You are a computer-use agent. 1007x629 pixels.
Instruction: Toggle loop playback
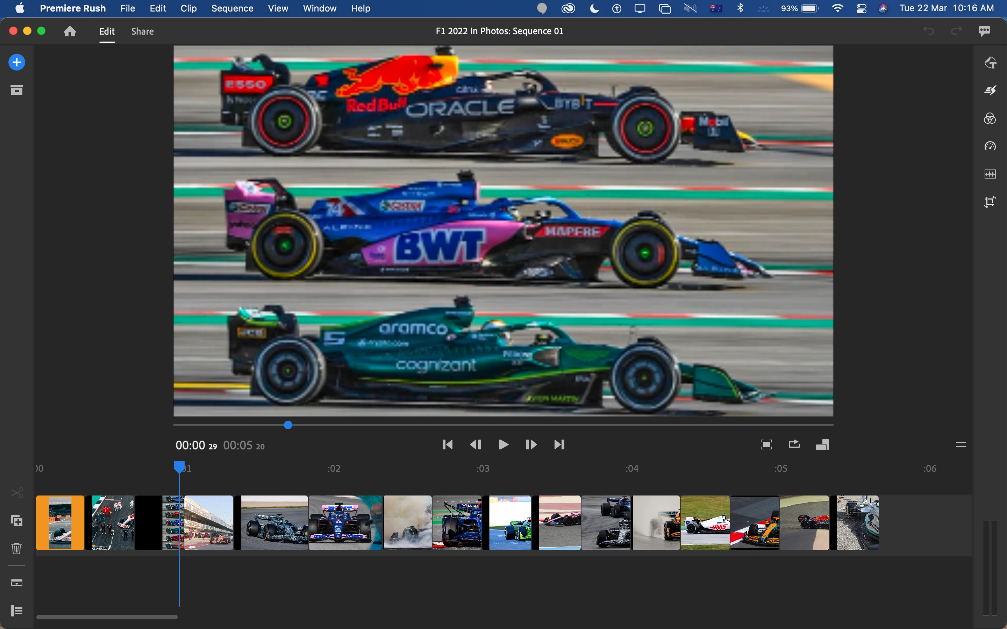(x=794, y=444)
